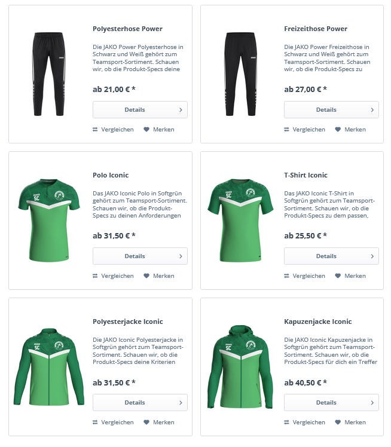The image size is (391, 447).
Task: Show Details of T-Shirt Iconic
Action: point(331,256)
